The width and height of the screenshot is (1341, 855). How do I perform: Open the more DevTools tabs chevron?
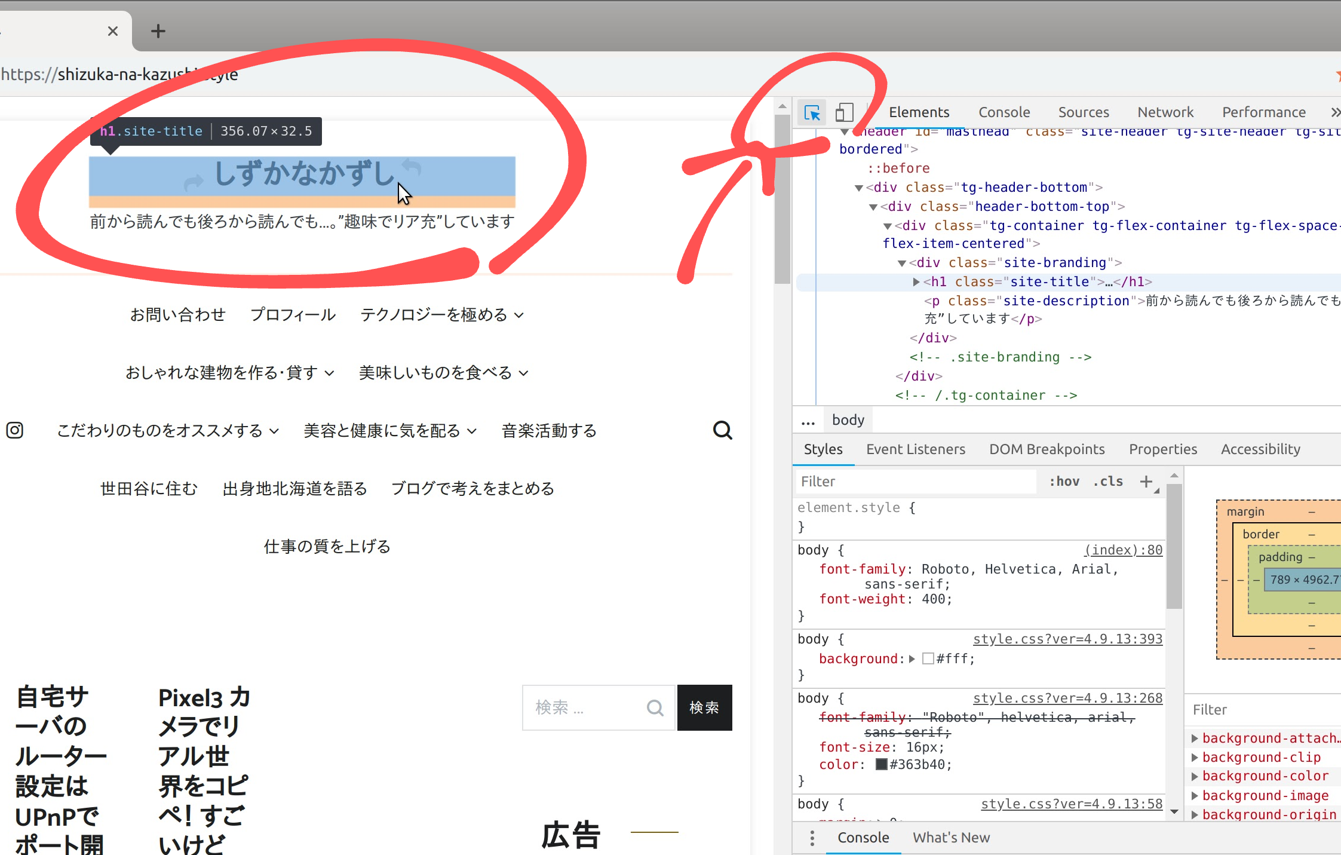click(1335, 112)
